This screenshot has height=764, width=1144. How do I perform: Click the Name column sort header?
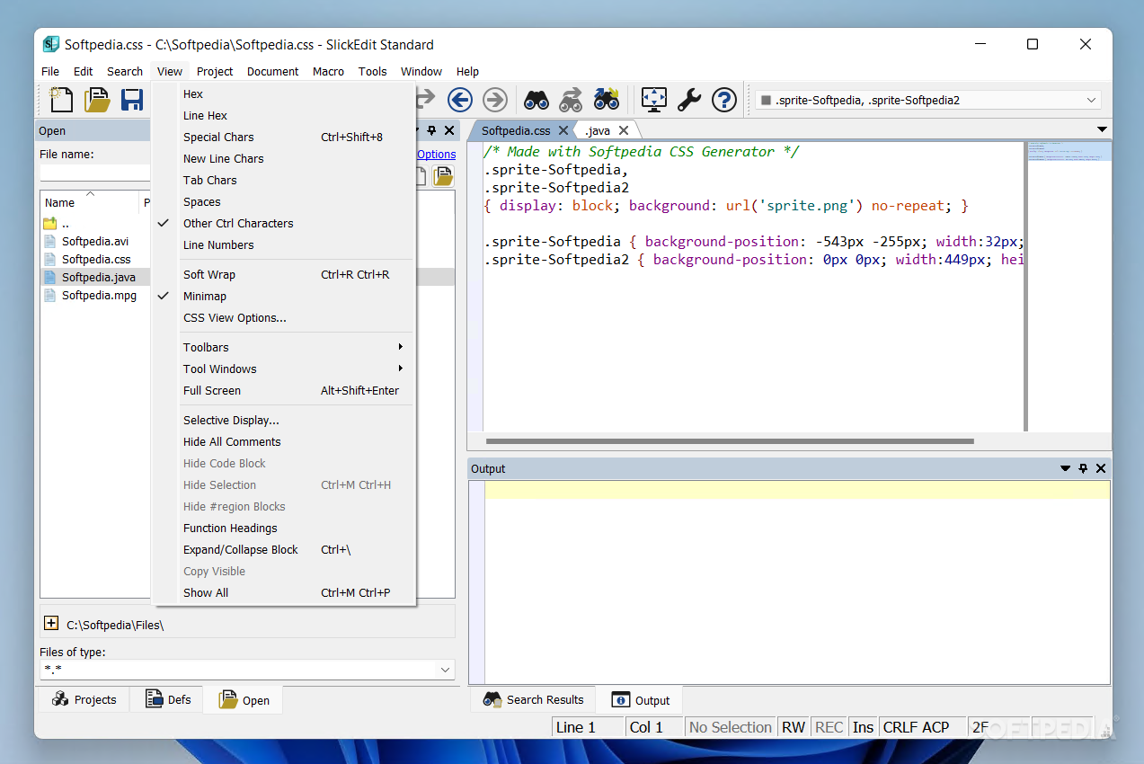(x=90, y=202)
